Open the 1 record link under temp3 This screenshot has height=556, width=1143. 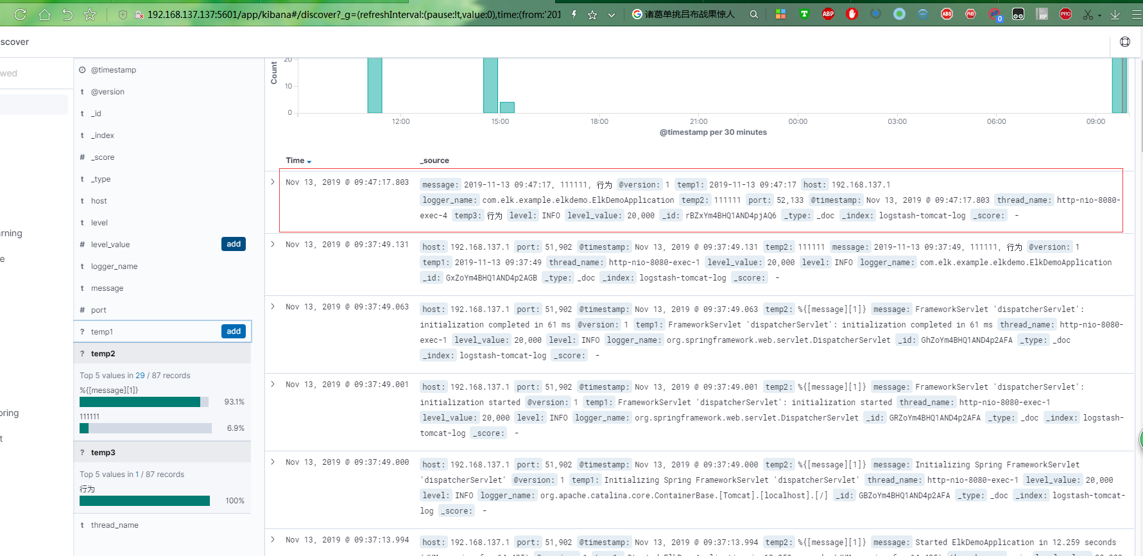point(137,474)
